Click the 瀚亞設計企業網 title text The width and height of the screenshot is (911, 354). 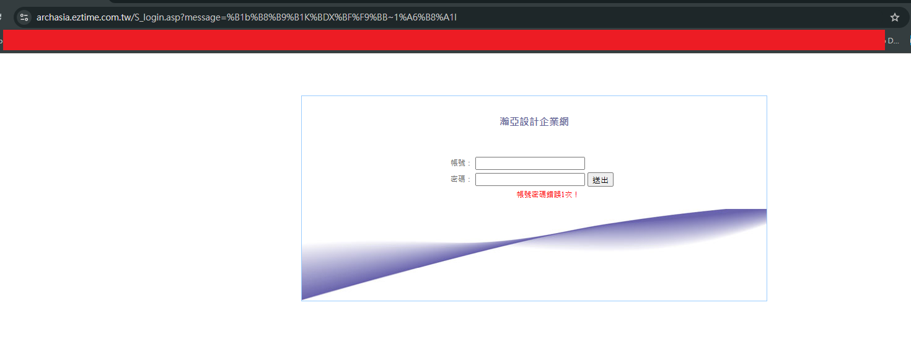[534, 122]
